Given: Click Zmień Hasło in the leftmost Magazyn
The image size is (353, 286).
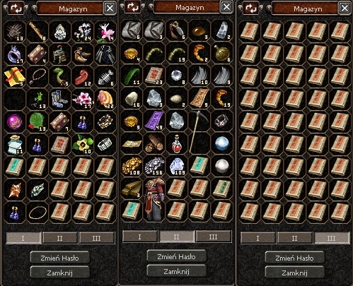Looking at the screenshot, I should click(60, 258).
